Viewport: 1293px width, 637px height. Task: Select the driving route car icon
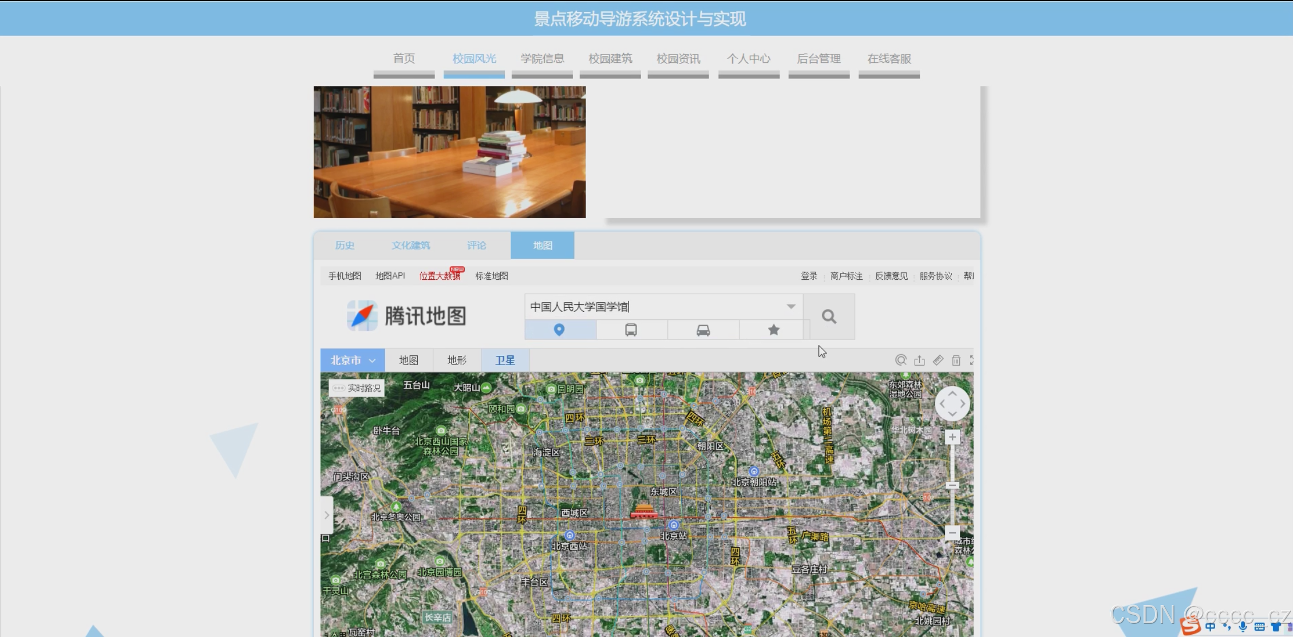(x=703, y=330)
